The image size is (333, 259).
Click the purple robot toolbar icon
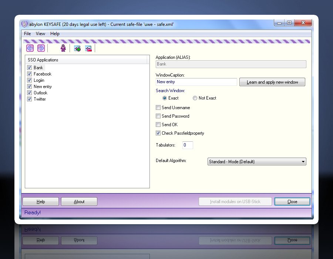[63, 48]
